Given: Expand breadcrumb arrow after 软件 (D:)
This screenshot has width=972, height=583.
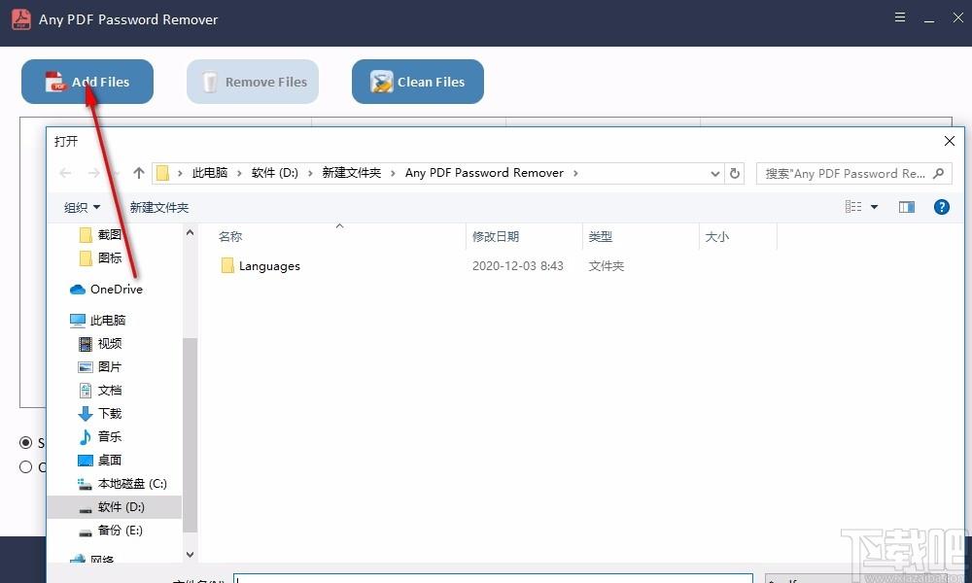Looking at the screenshot, I should pyautogui.click(x=310, y=174).
